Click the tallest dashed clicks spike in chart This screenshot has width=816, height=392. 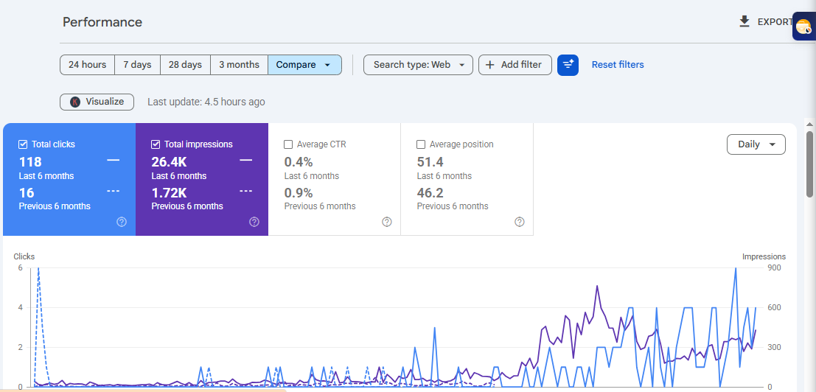[38, 270]
